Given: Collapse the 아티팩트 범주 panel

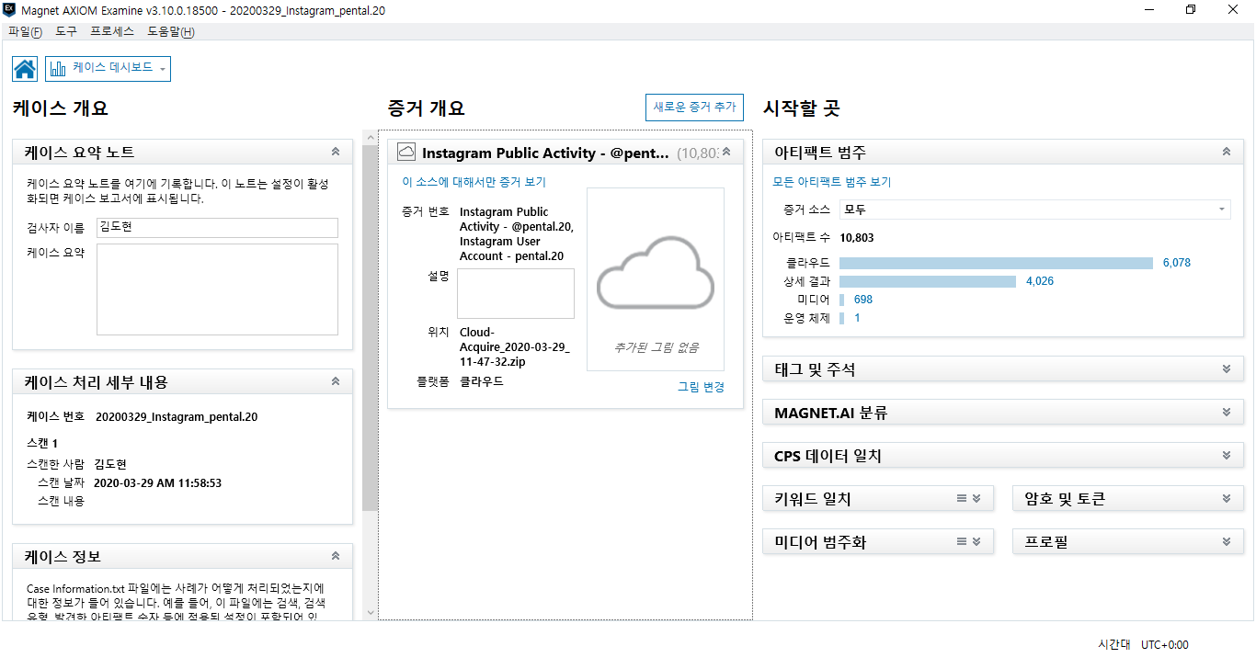Looking at the screenshot, I should 1226,152.
